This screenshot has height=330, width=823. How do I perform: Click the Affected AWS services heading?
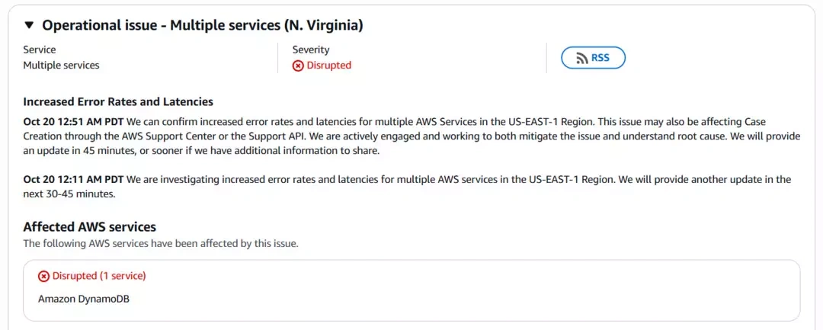89,227
